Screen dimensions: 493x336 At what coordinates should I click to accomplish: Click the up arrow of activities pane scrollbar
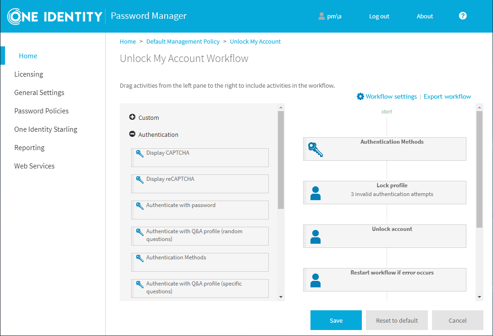coord(281,107)
